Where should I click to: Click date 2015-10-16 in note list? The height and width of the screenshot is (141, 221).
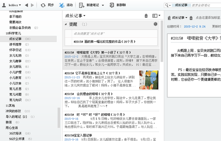[x=72, y=98]
